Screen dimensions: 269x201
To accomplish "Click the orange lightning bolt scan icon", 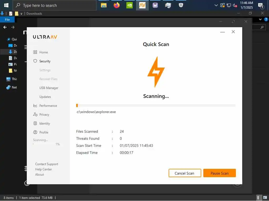I will [156, 72].
